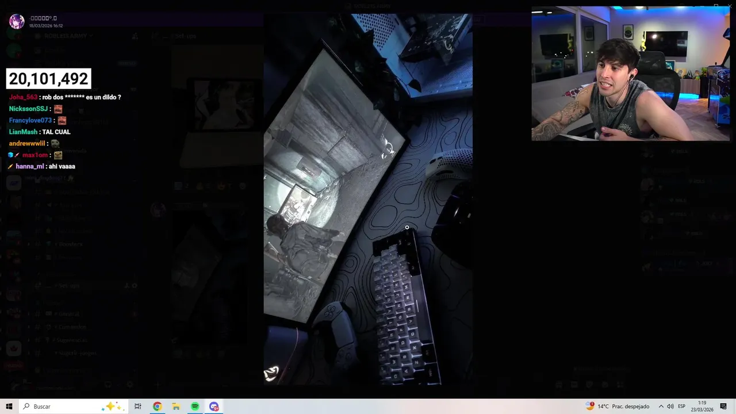Click the 20,101,492 counter
Image resolution: width=736 pixels, height=414 pixels.
pos(48,79)
